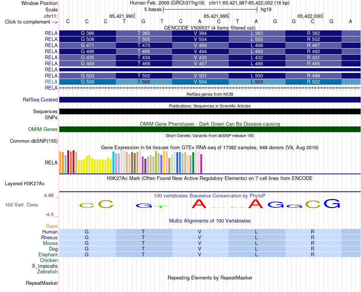
Task: Click 'Repeating Elements by RepeatMasker' title
Action: (210, 278)
